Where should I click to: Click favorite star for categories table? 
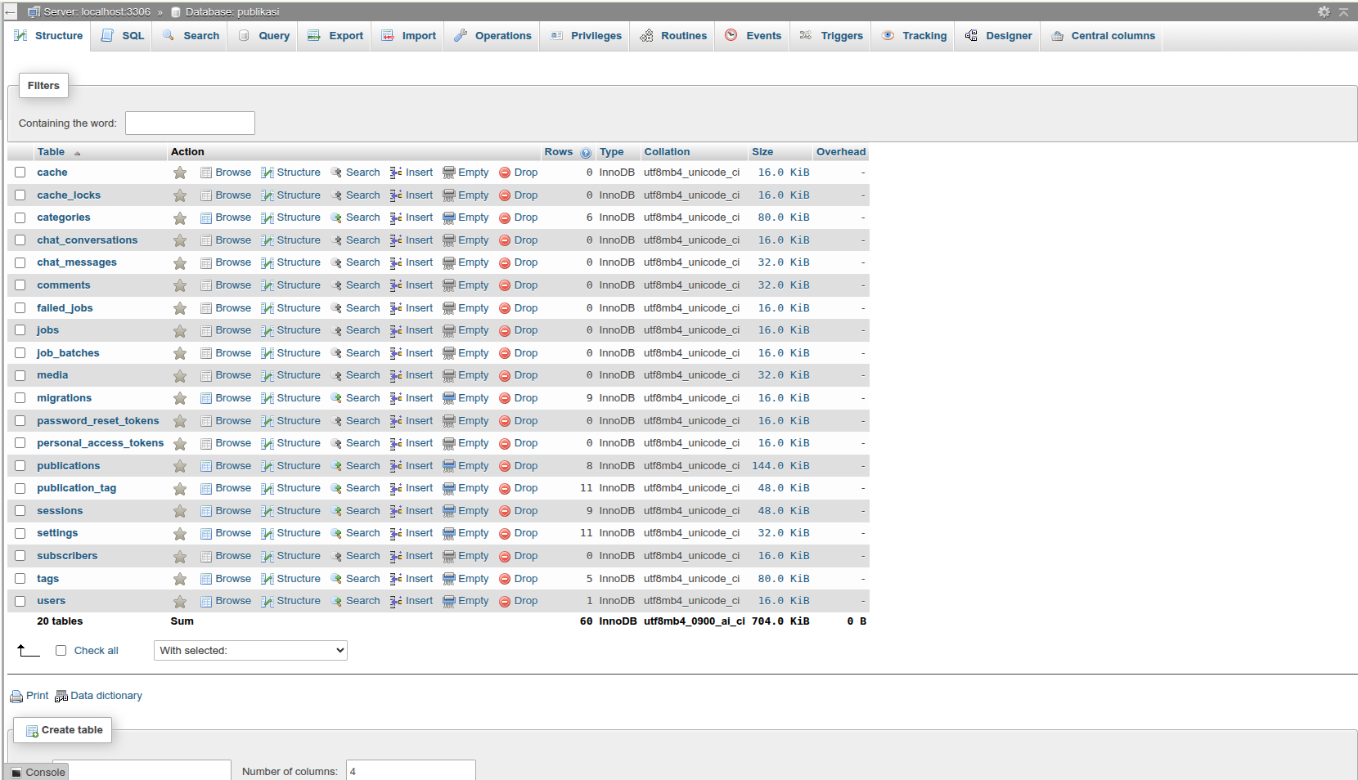(x=180, y=217)
